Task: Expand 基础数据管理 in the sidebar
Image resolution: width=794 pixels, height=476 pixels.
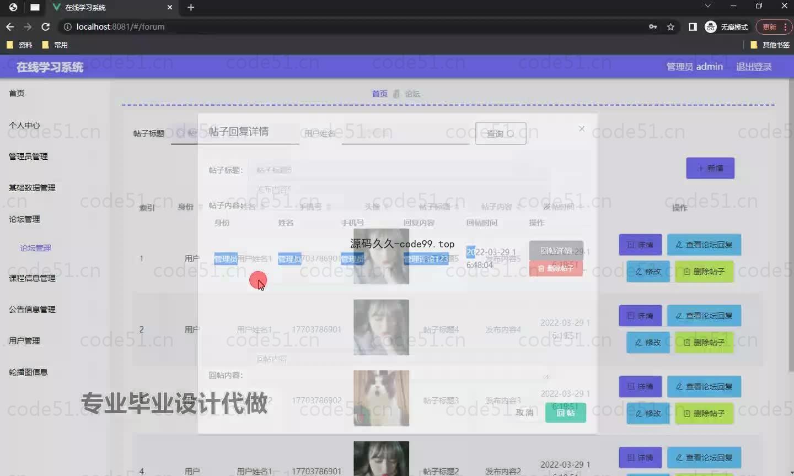Action: [32, 188]
